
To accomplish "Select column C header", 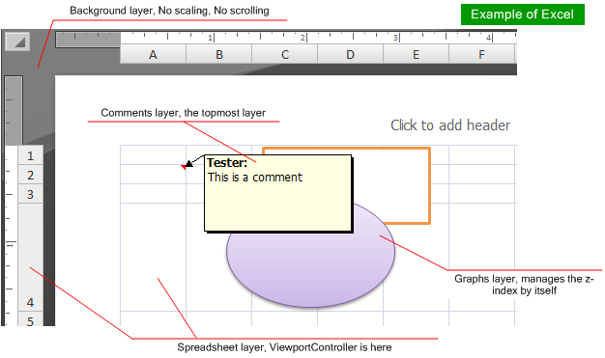I will (285, 55).
